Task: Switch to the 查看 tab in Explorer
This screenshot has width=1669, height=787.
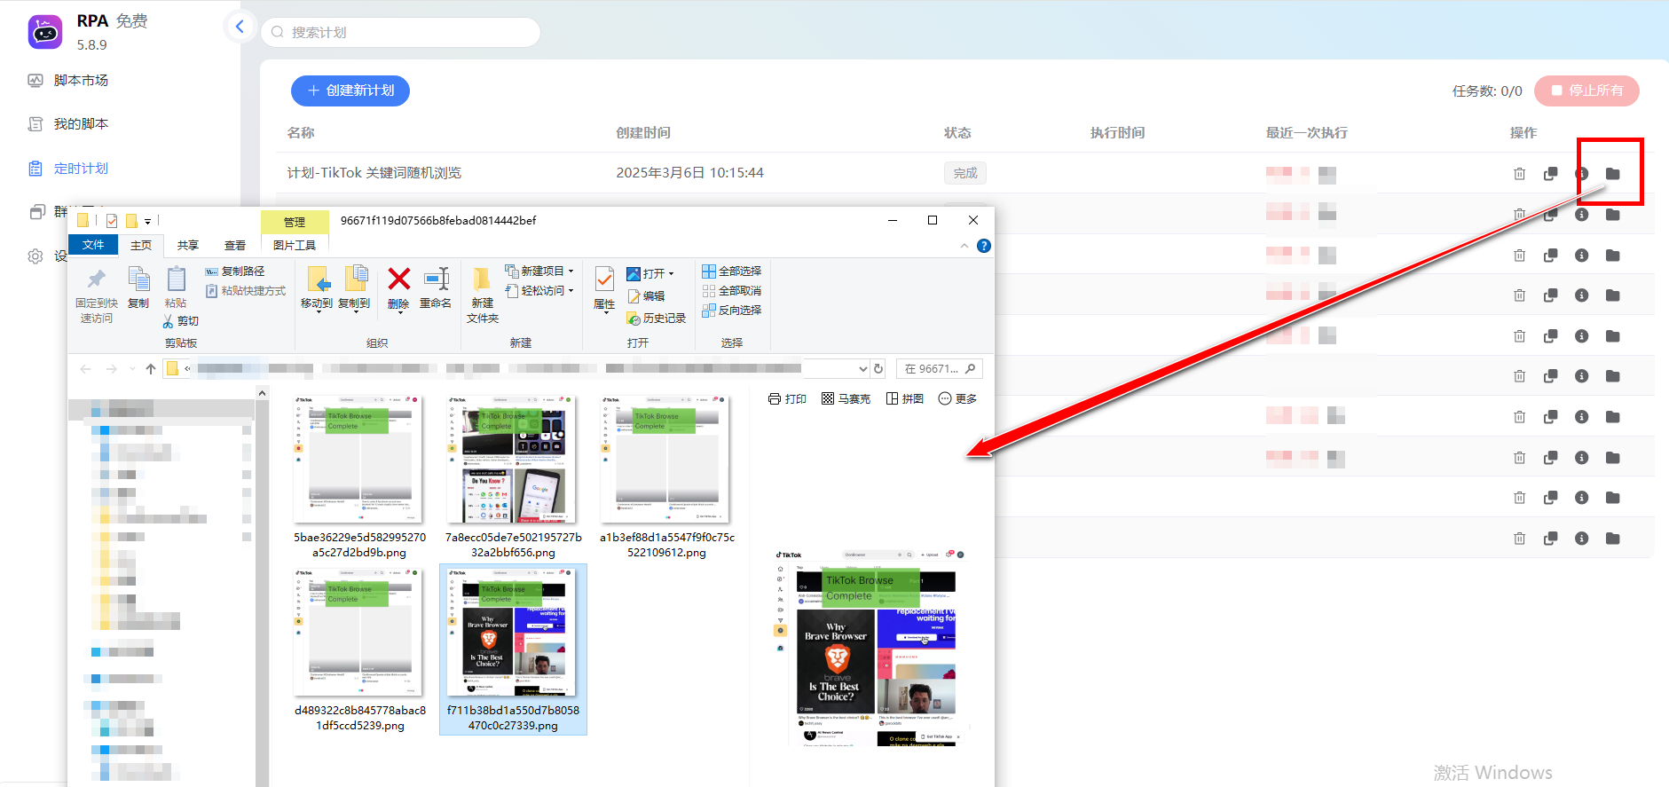Action: click(235, 246)
